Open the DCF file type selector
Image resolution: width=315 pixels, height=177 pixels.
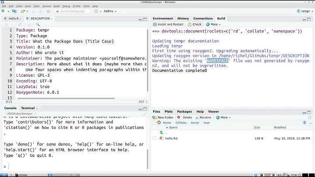coord(143,102)
